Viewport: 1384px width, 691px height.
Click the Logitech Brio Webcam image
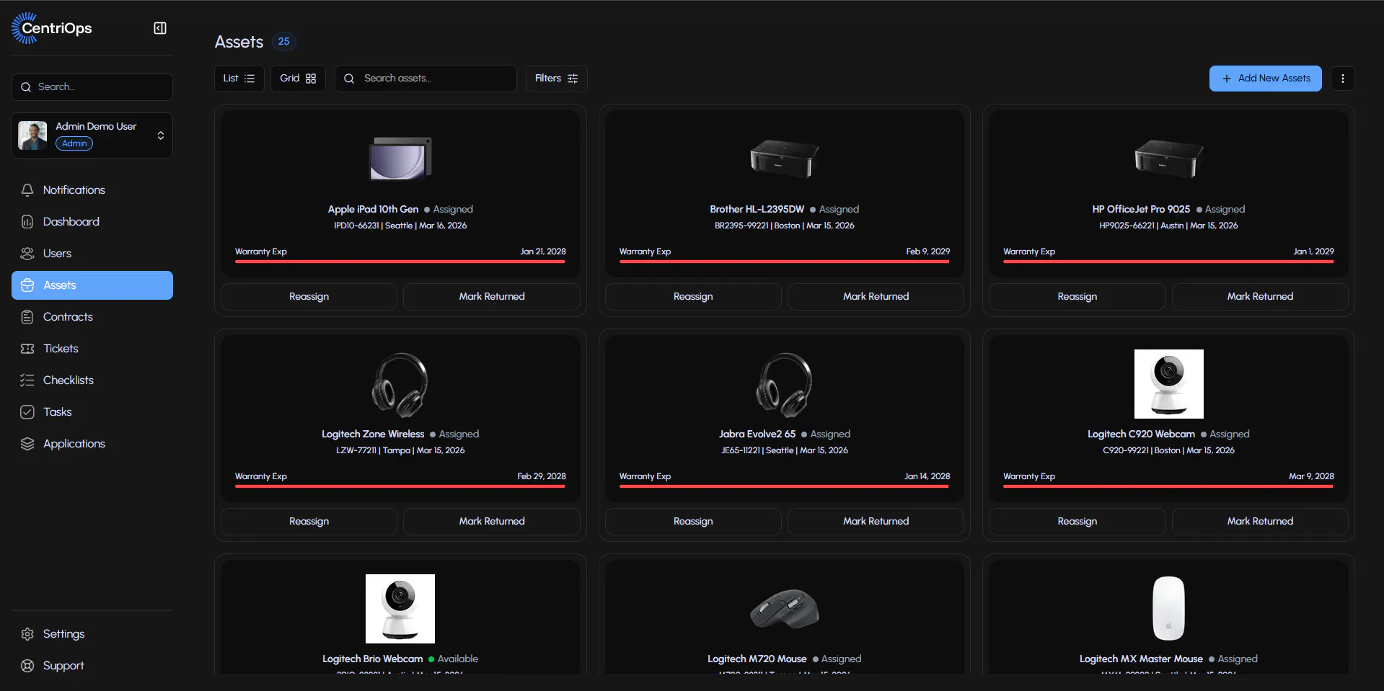(x=400, y=609)
